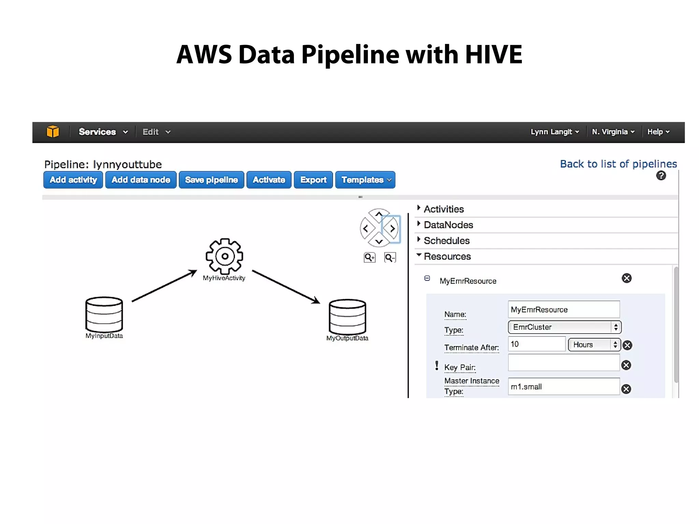Select the MyHiveActivity gear node
699x524 pixels.
(x=224, y=256)
